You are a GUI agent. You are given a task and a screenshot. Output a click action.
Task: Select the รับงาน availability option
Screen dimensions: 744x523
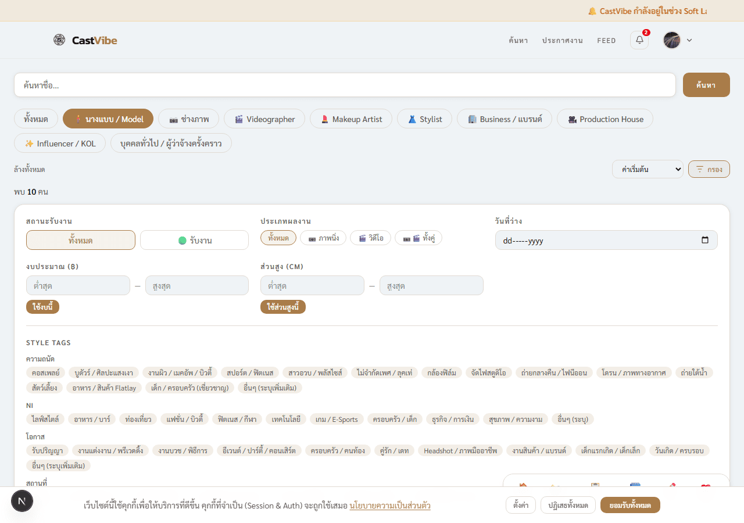(194, 240)
